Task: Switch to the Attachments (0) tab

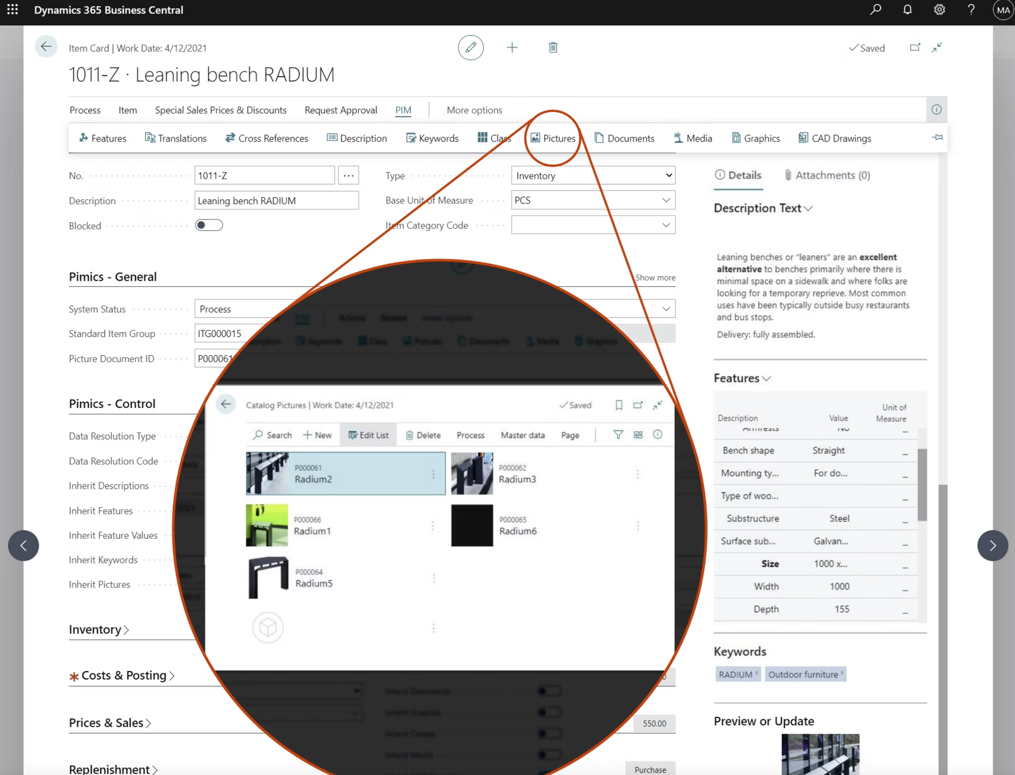Action: coord(827,175)
